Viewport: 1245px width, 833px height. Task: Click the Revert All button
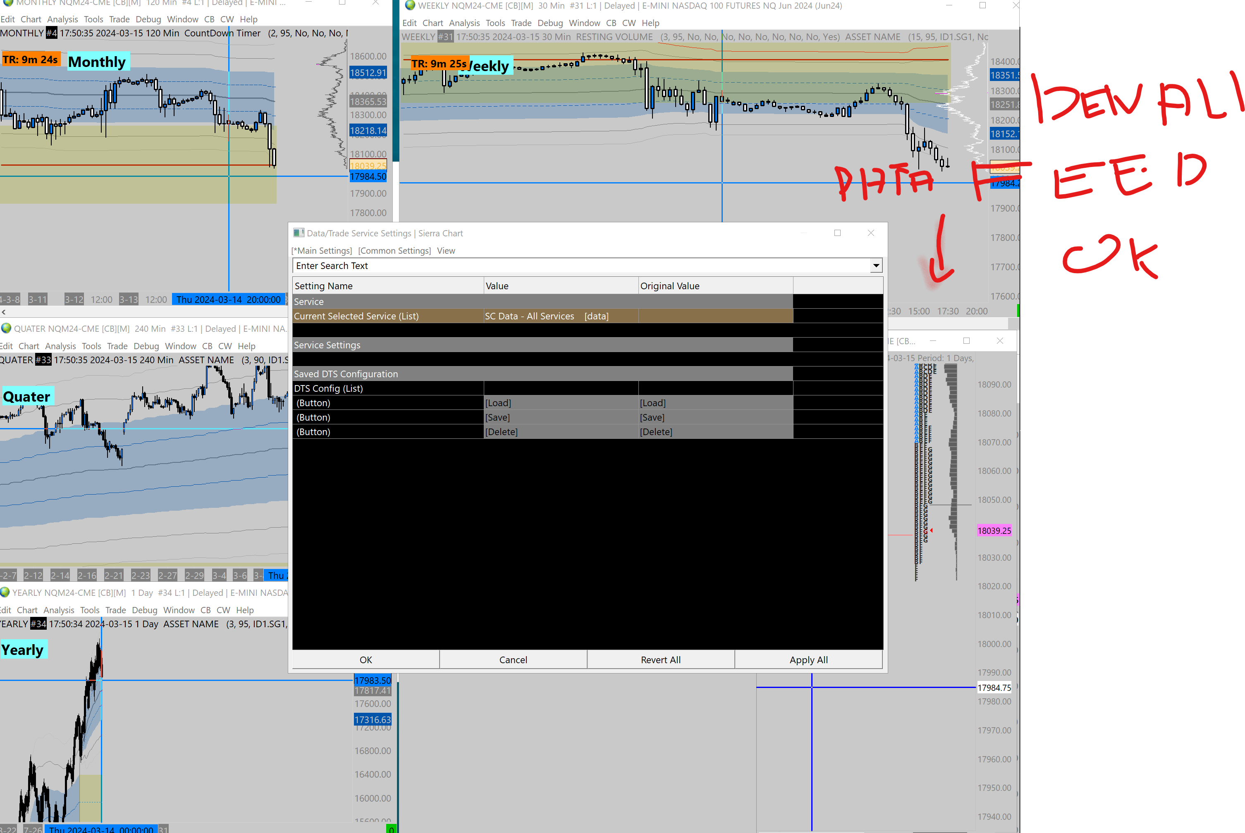pyautogui.click(x=661, y=659)
